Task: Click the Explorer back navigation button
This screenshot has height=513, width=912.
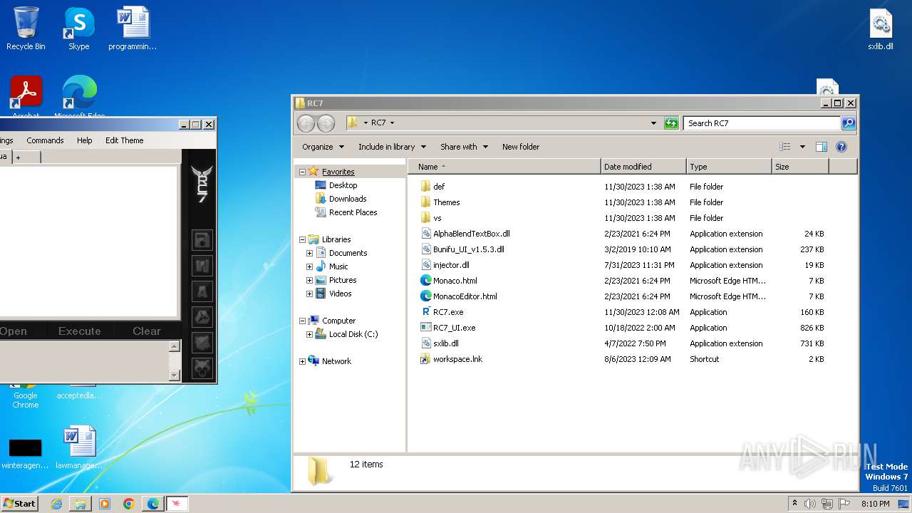Action: (306, 123)
